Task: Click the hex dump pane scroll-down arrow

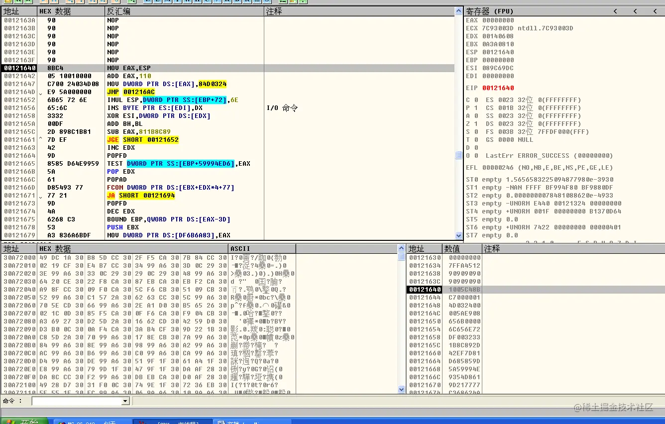Action: click(x=402, y=390)
